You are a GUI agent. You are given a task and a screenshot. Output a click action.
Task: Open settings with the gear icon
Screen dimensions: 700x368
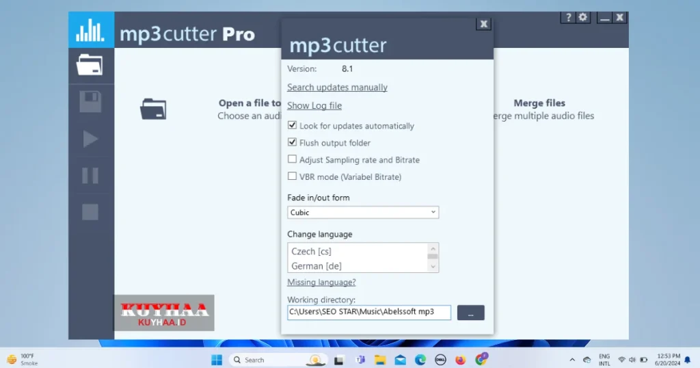tap(583, 17)
